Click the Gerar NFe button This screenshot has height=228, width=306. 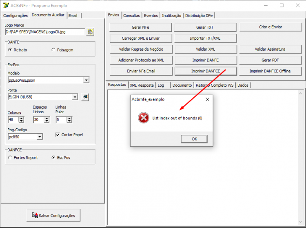tap(140, 27)
